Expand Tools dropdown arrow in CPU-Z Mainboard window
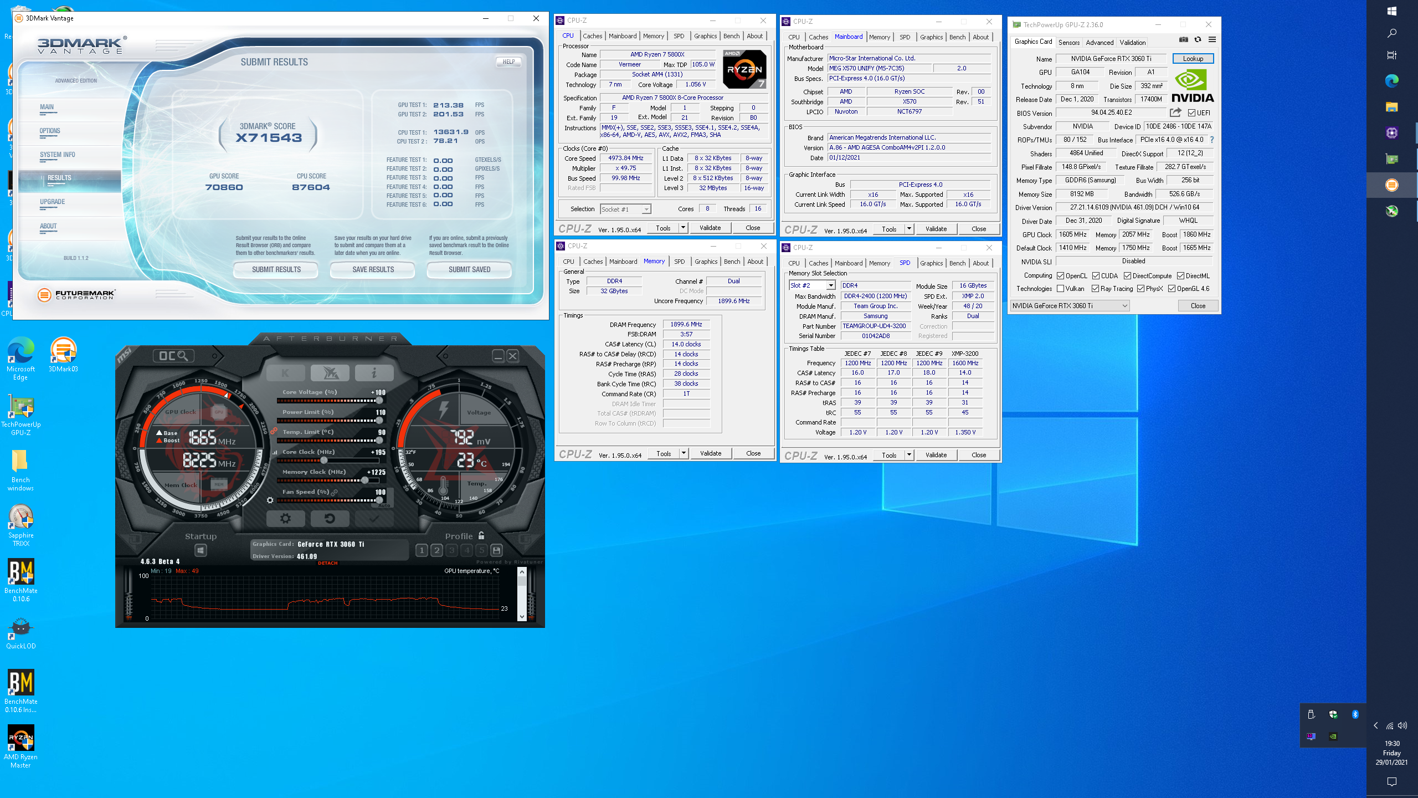Viewport: 1418px width, 798px height. coord(908,229)
